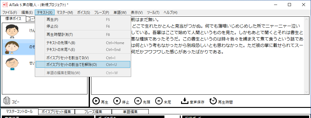Minimize the AITalk window
Screen dimensions: 311x118
[275, 5]
